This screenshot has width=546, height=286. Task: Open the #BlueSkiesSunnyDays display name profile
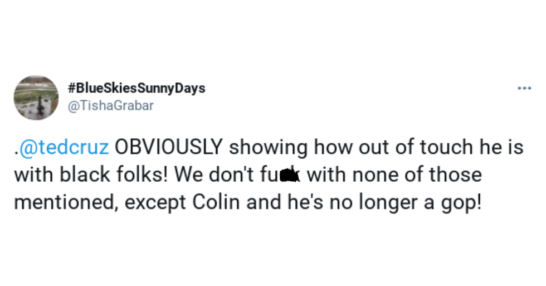point(136,88)
